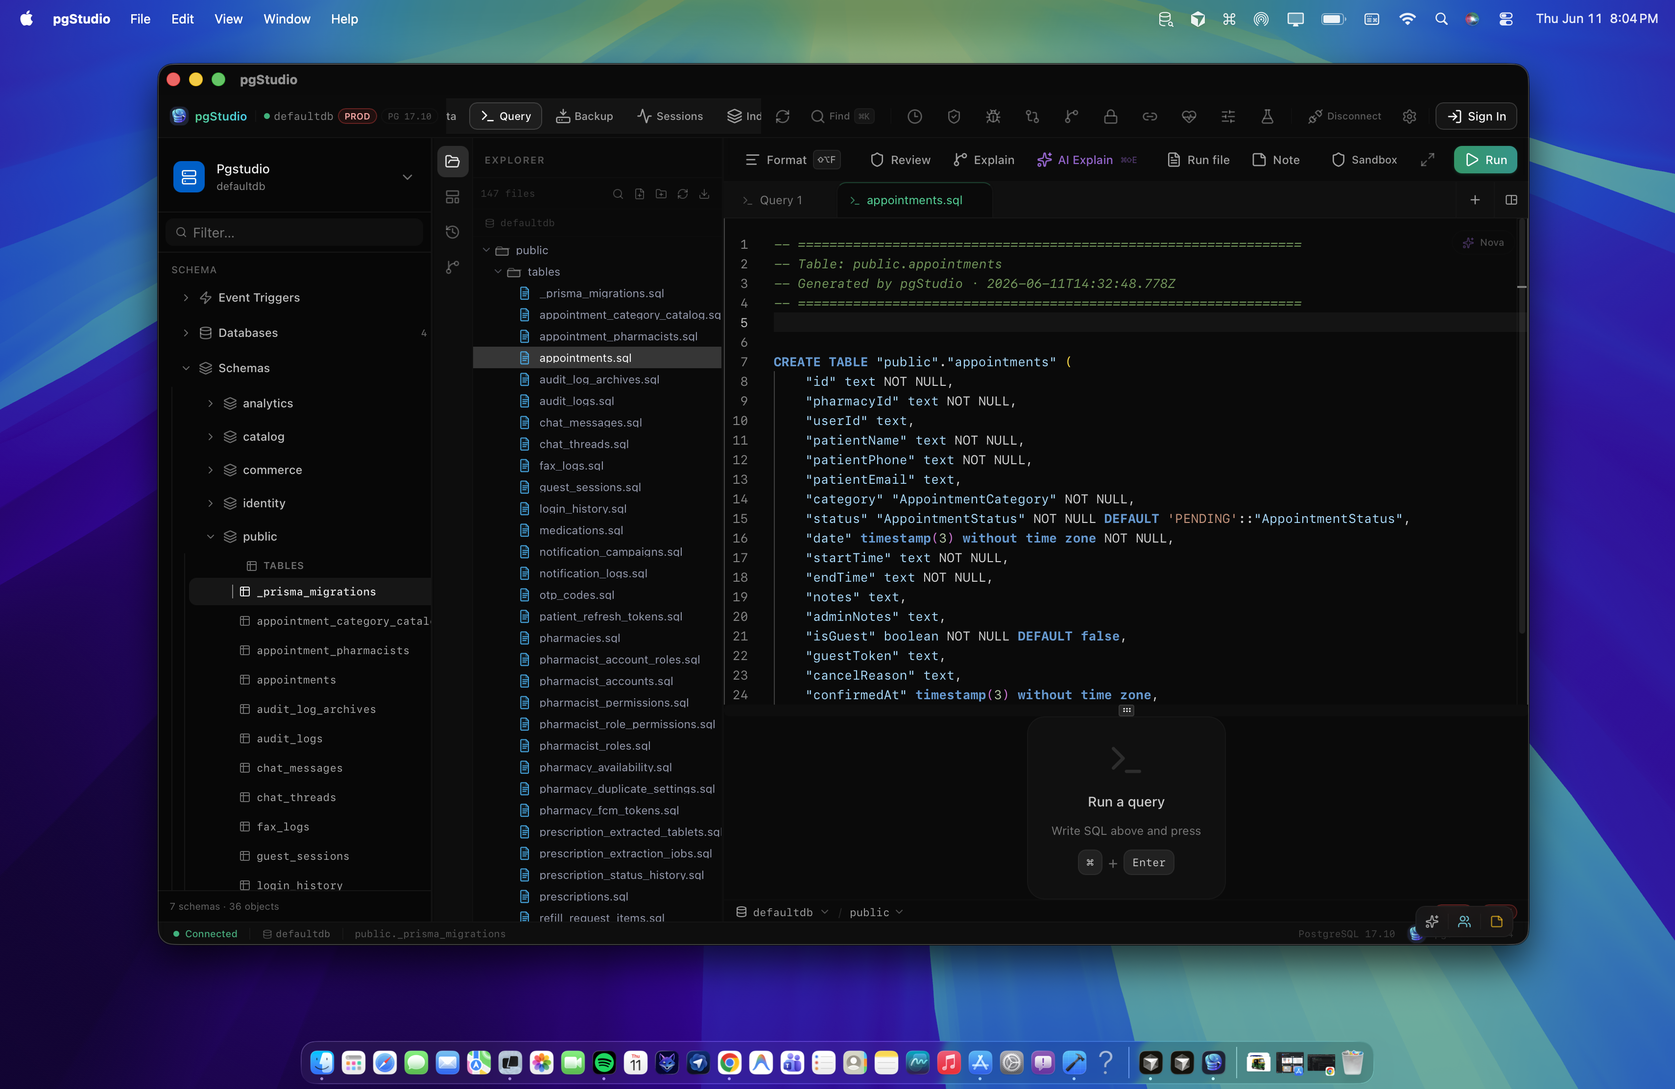Click the sparkle AI icon in floating bar
Image resolution: width=1675 pixels, height=1089 pixels.
pyautogui.click(x=1432, y=922)
